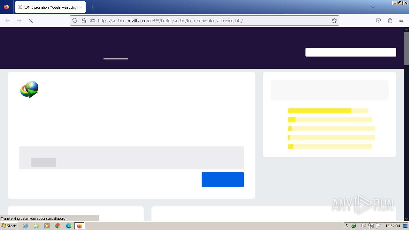
Task: Go back with the back arrow
Action: [8, 20]
